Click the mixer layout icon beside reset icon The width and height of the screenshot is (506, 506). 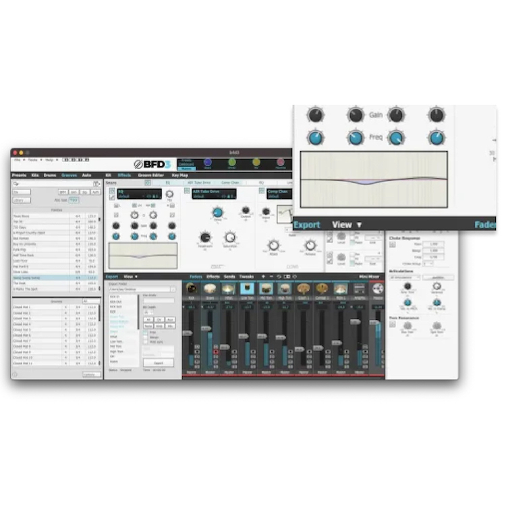287,277
